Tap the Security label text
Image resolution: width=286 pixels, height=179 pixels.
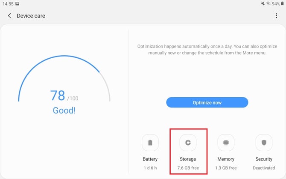[264, 159]
